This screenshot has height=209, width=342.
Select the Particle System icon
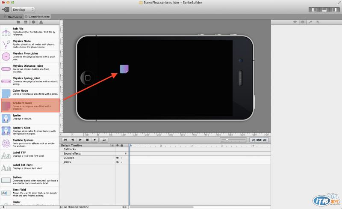coord(6,143)
